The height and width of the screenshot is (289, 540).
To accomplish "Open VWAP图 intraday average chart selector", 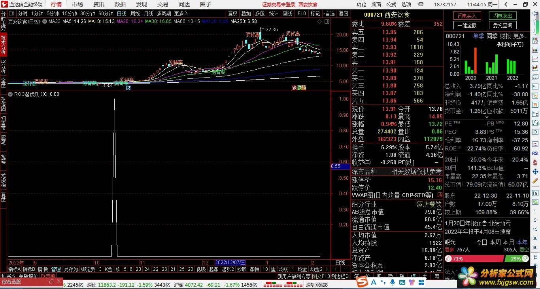I will coord(397,195).
